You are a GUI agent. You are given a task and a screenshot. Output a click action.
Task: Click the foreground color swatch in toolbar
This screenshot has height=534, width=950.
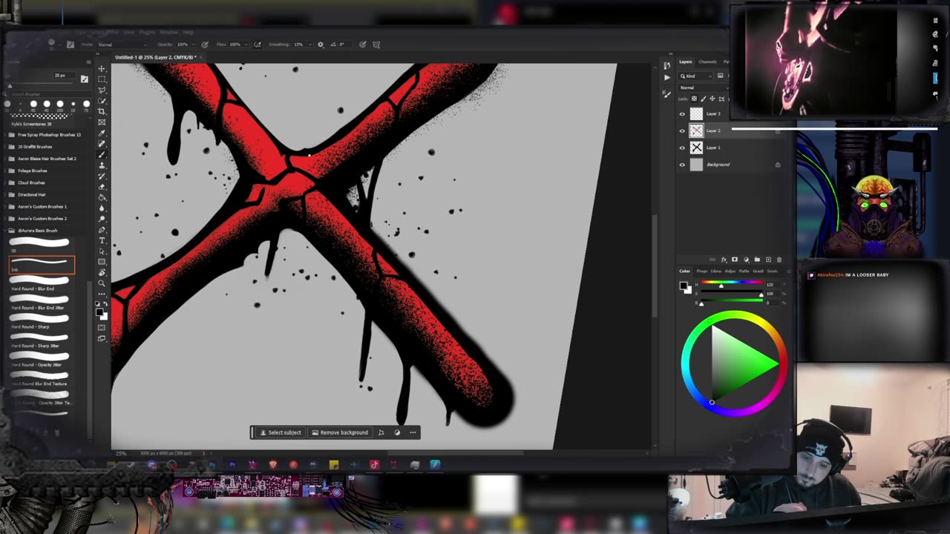click(x=99, y=311)
